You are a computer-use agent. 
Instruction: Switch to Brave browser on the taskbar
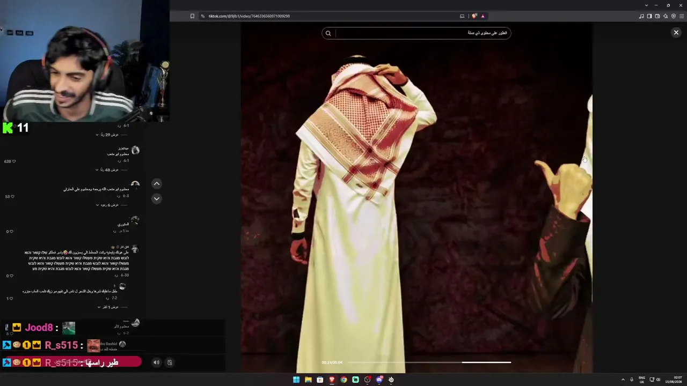click(x=332, y=380)
